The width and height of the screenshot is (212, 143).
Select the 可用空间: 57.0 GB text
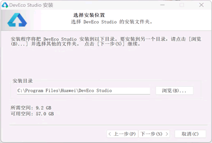click(x=32, y=114)
